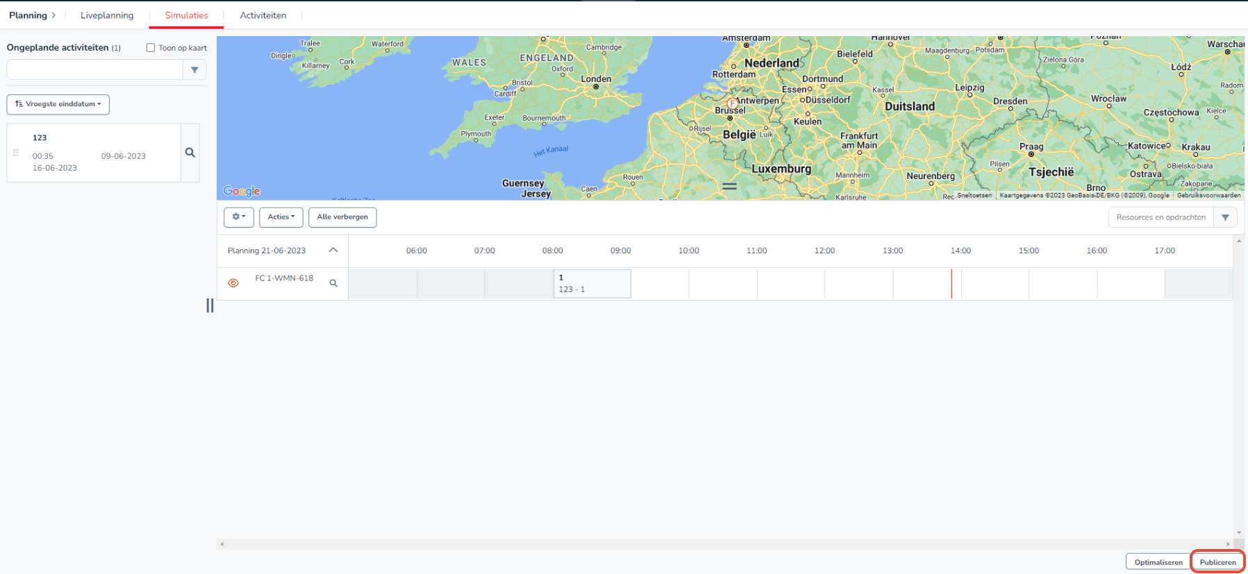Viewport: 1248px width, 574px height.
Task: Click the red current time marker
Action: point(951,283)
